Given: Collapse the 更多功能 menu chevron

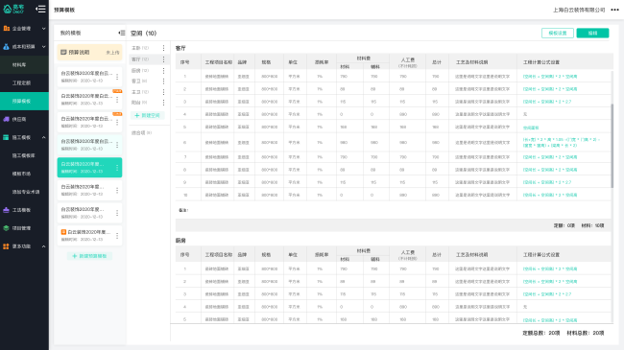Looking at the screenshot, I should [x=44, y=246].
